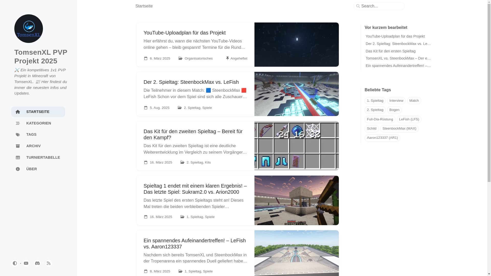Go to Startseite in the sidebar

click(x=38, y=112)
